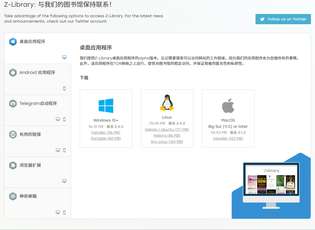Click the browser extension puzzle icon
Screen dimensions: 315x230
pos(13,165)
